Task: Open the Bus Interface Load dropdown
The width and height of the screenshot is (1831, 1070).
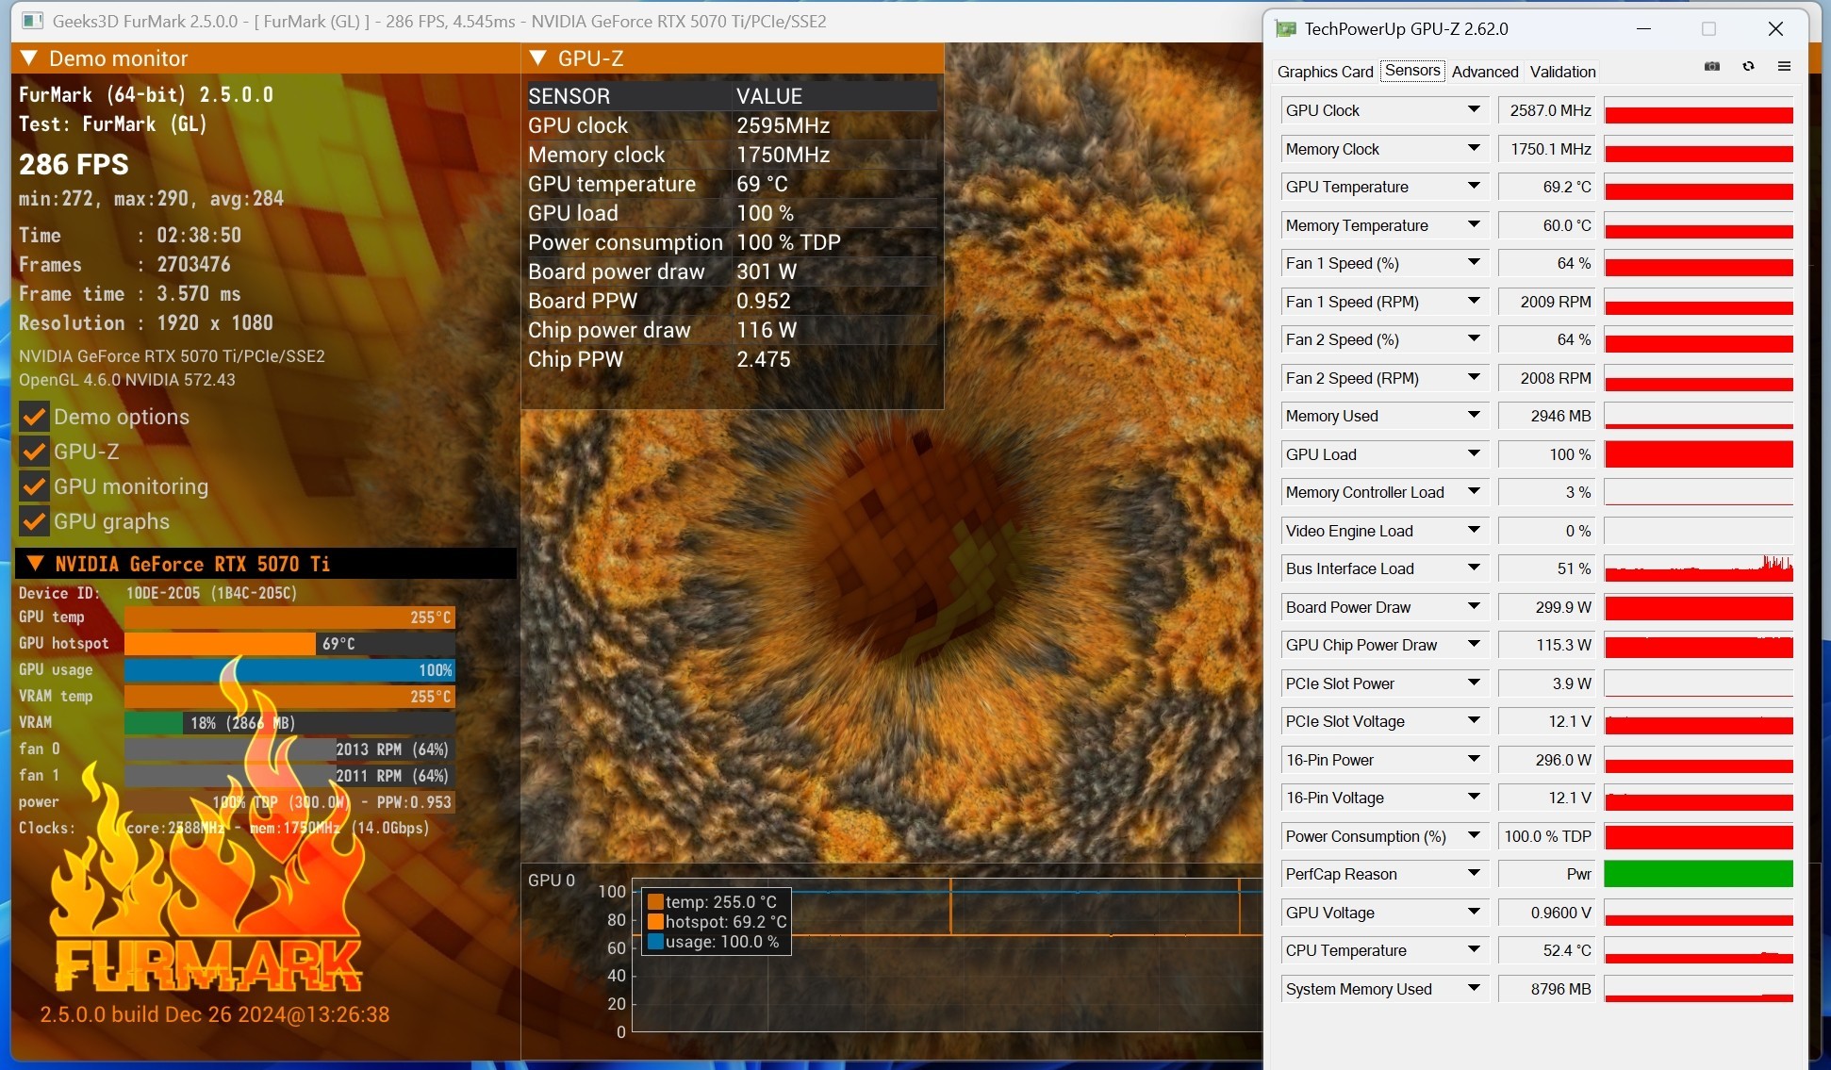Action: [1474, 568]
